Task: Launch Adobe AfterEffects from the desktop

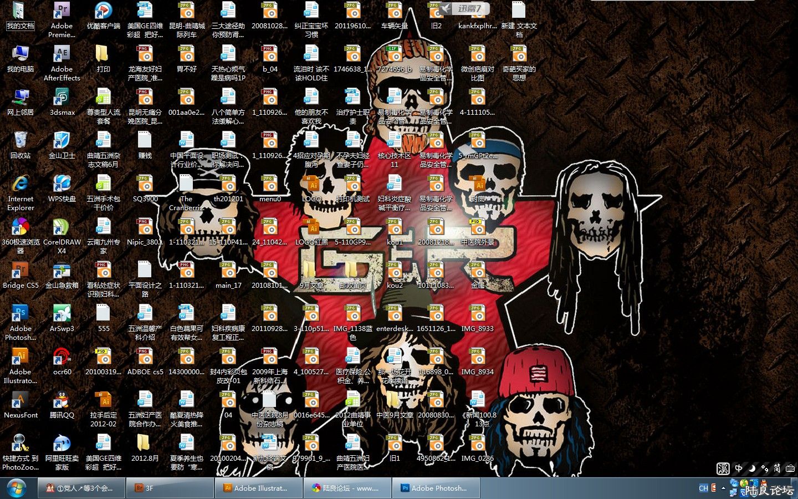Action: pyautogui.click(x=62, y=54)
